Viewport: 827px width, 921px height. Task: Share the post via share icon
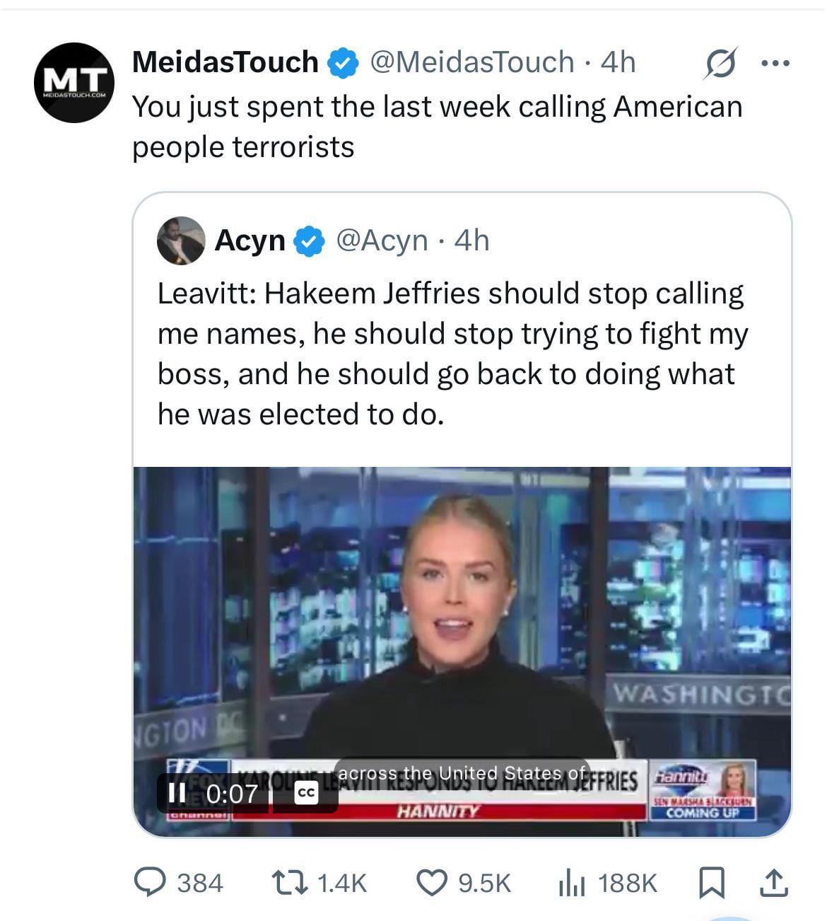click(773, 883)
